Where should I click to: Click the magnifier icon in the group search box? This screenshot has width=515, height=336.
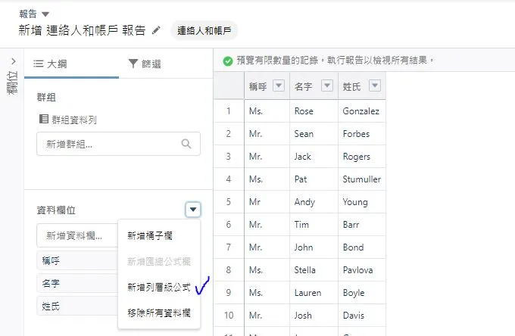pyautogui.click(x=186, y=144)
